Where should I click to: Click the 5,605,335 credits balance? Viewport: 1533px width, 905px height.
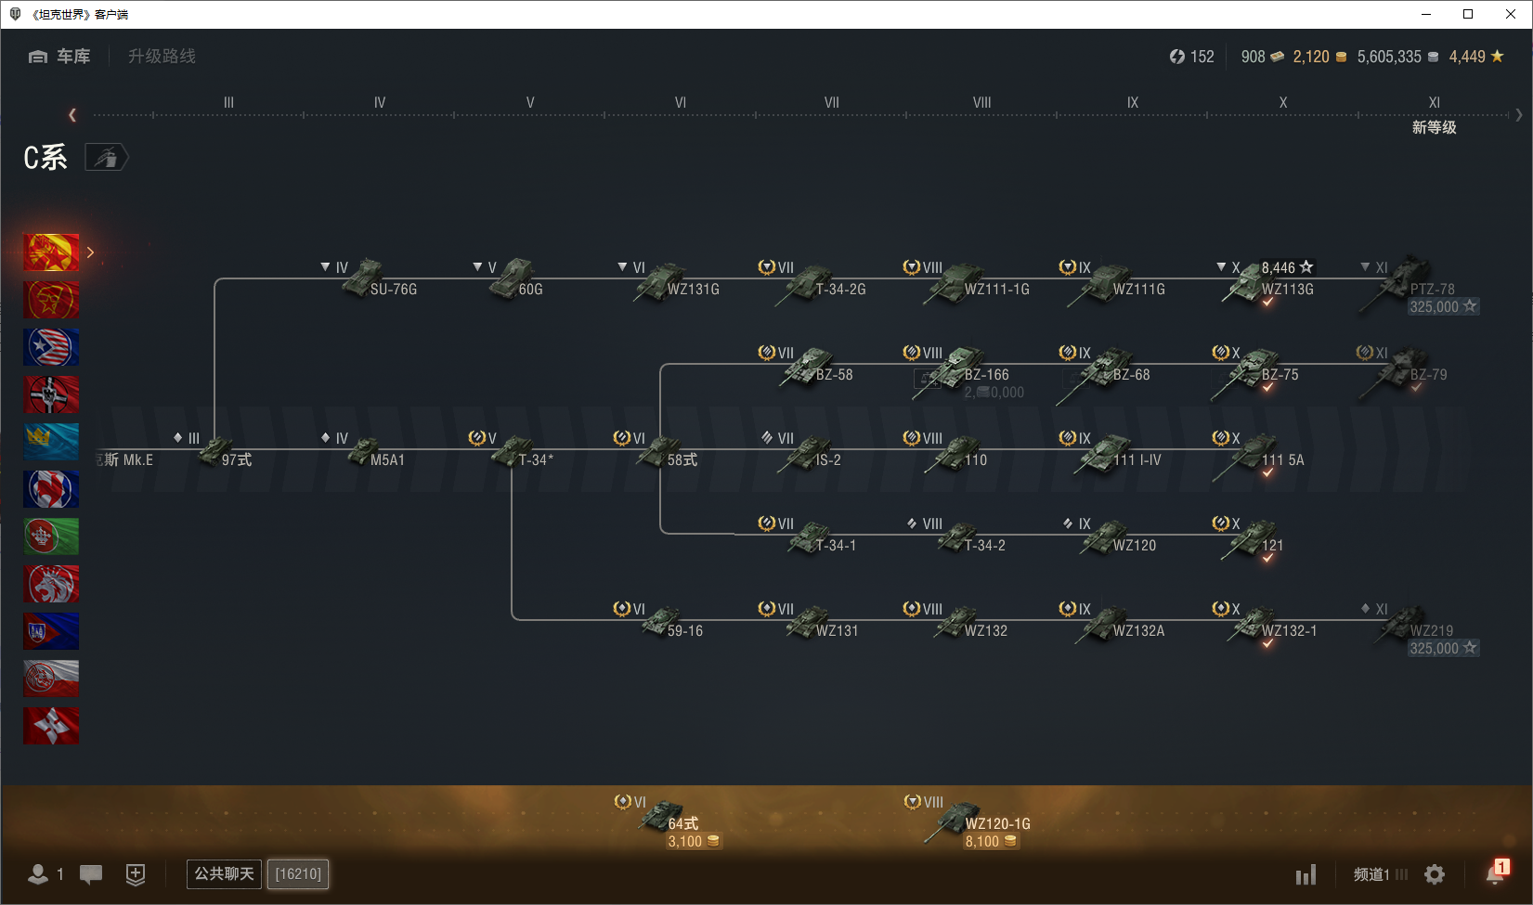1397,57
